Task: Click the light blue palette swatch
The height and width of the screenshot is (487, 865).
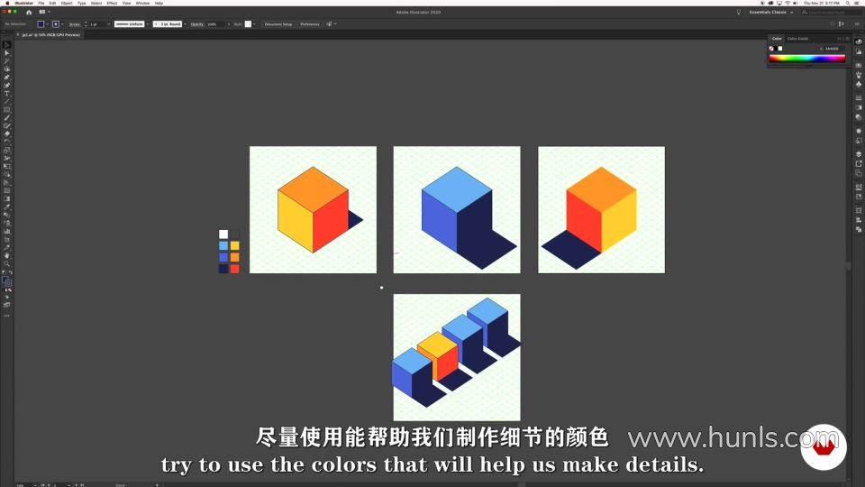Action: [x=223, y=245]
